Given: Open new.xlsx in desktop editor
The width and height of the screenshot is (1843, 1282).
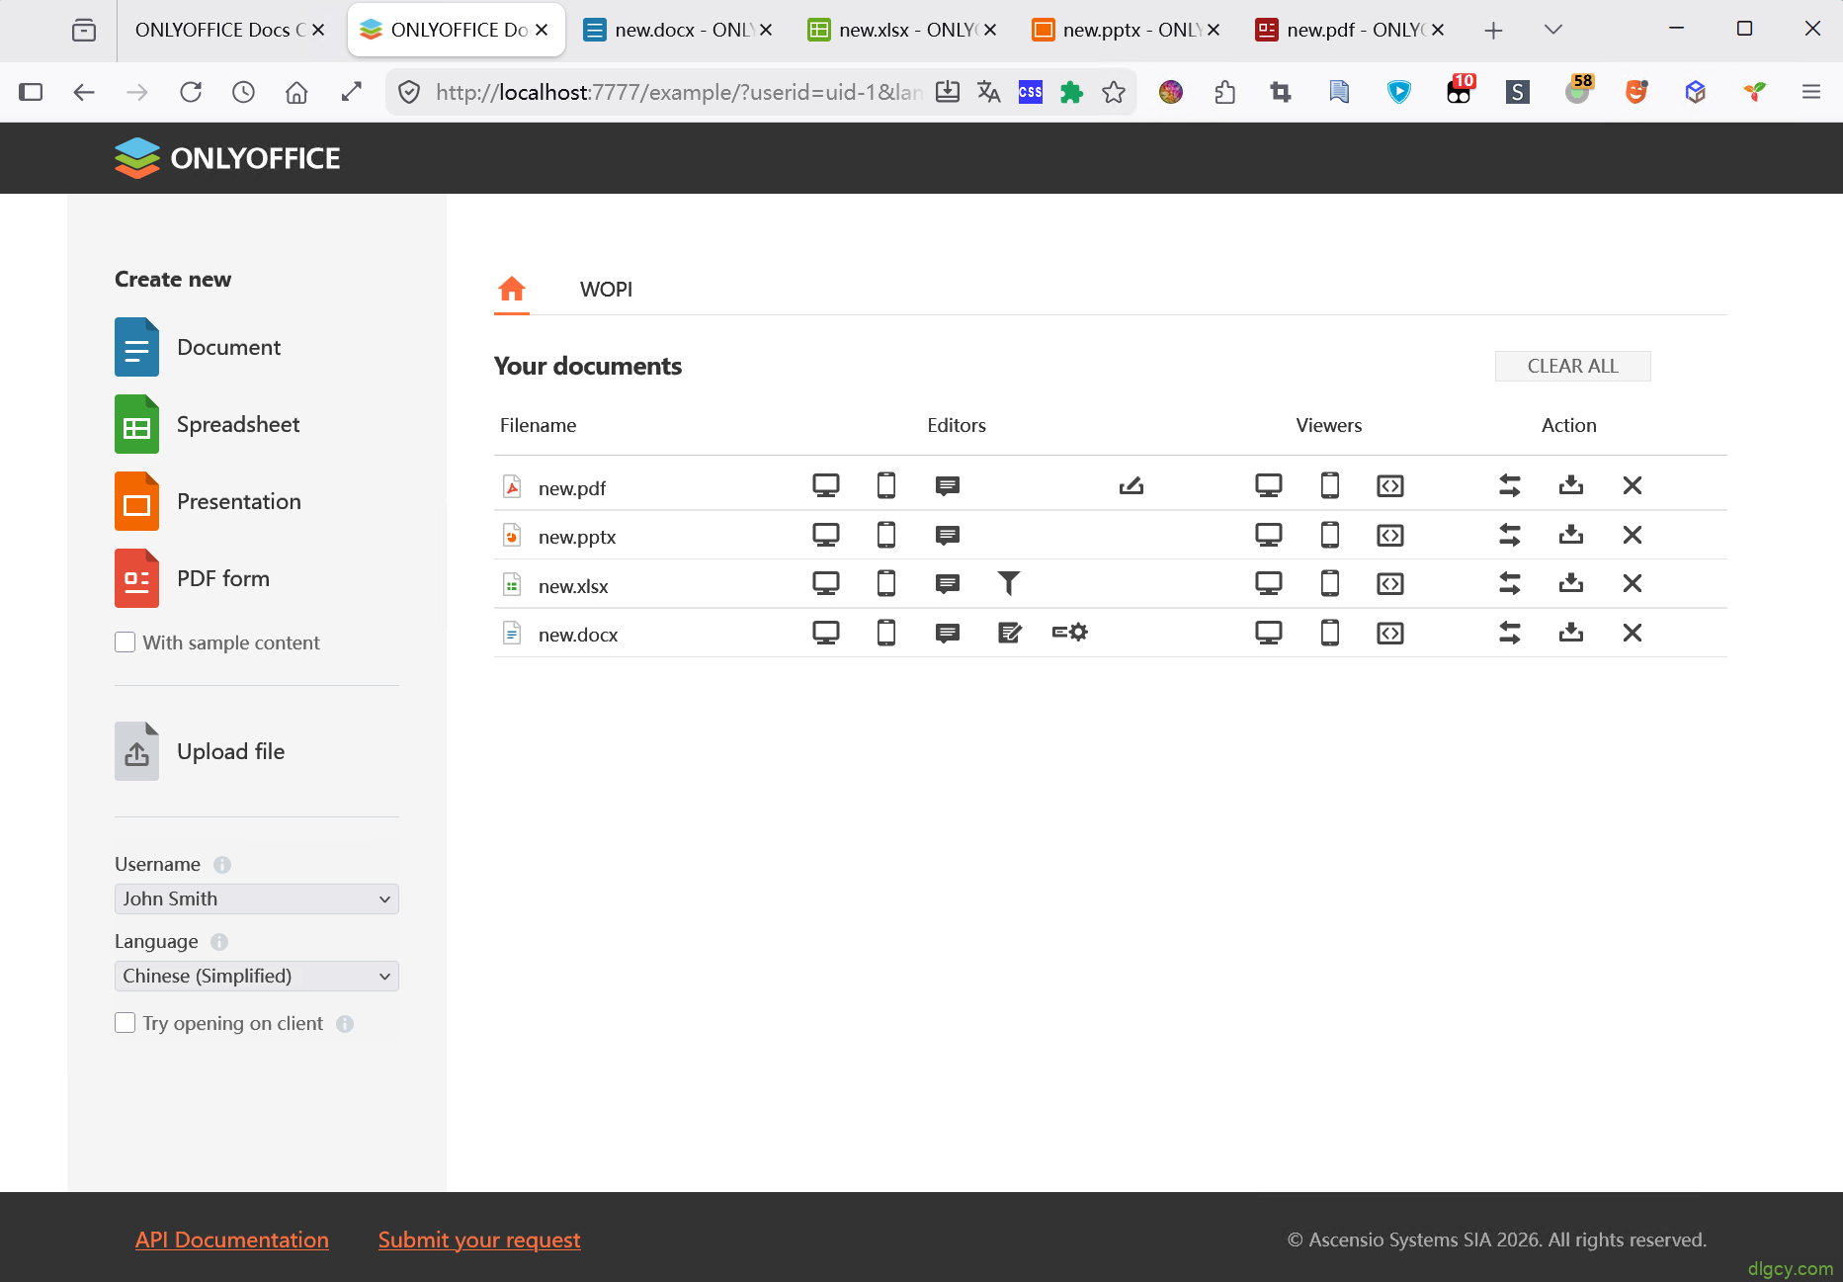Looking at the screenshot, I should 826,583.
